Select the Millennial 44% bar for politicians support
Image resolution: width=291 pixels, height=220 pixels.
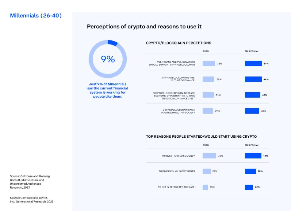253,63
